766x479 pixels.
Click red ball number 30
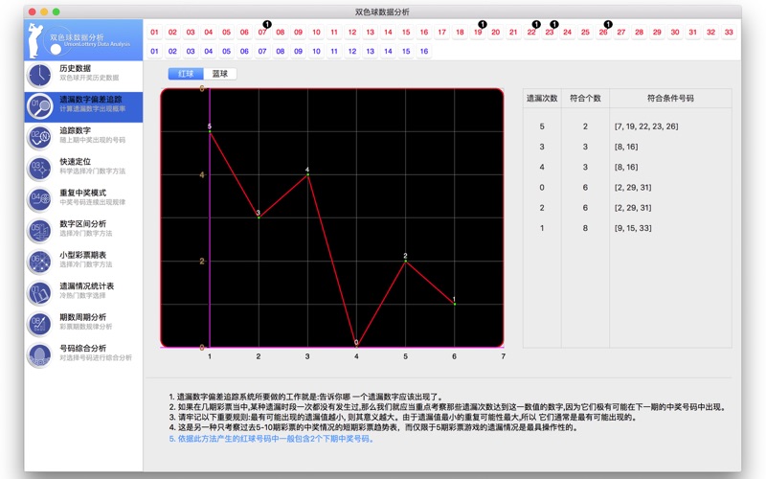pyautogui.click(x=675, y=33)
